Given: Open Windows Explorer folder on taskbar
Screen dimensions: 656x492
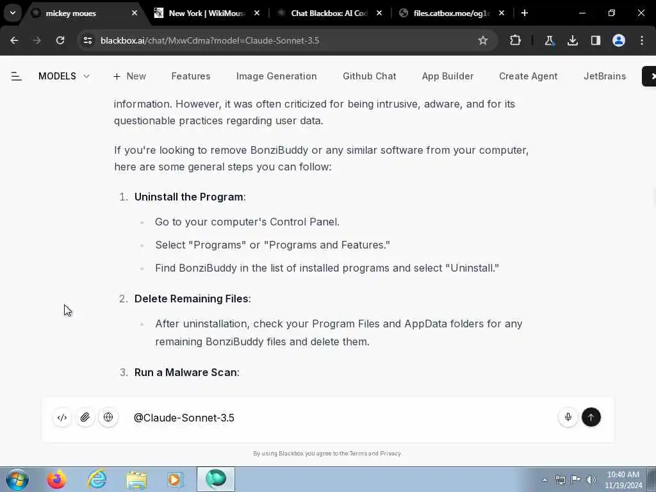Looking at the screenshot, I should click(x=136, y=479).
